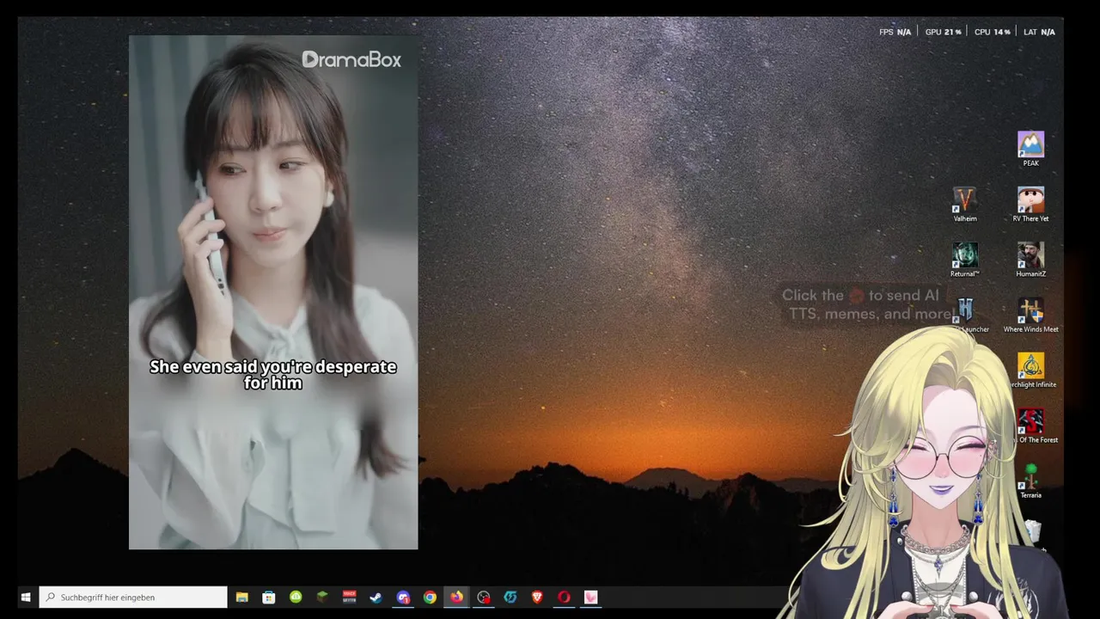This screenshot has height=619, width=1100.
Task: Click the green round taskbar icon
Action: pos(296,598)
